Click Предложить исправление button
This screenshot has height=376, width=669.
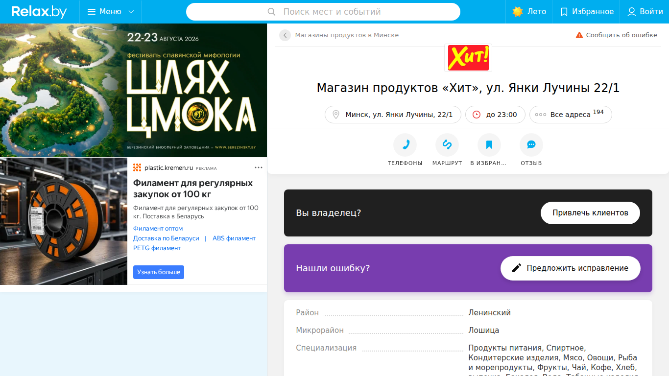[x=571, y=268]
